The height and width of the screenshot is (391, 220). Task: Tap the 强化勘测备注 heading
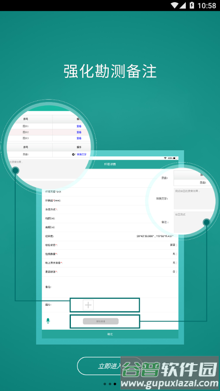click(x=110, y=71)
